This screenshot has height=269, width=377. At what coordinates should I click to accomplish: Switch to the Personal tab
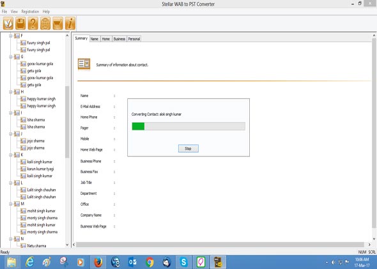tap(134, 39)
